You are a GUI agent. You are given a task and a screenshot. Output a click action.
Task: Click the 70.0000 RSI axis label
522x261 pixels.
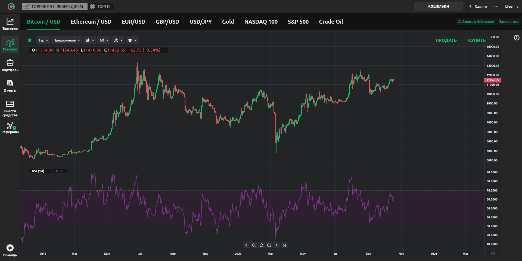(492, 190)
